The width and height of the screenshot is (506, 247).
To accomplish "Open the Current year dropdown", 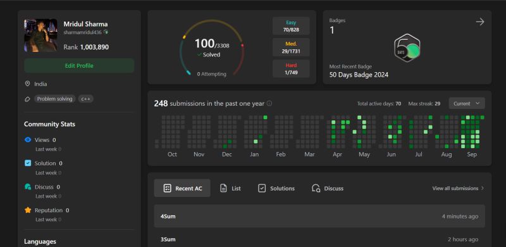I will click(467, 103).
